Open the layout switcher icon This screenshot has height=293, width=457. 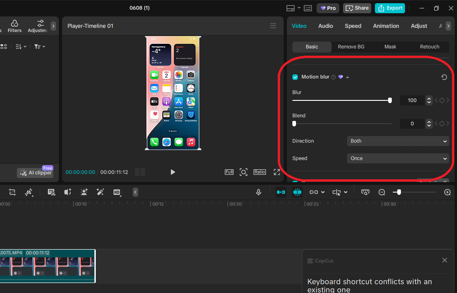290,8
